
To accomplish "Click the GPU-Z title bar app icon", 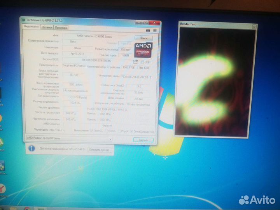I will click(x=23, y=20).
